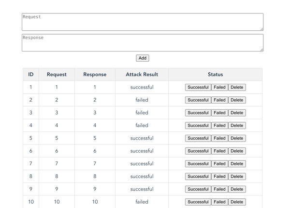Mark row 1 as Successful
The height and width of the screenshot is (208, 290).
(x=198, y=87)
